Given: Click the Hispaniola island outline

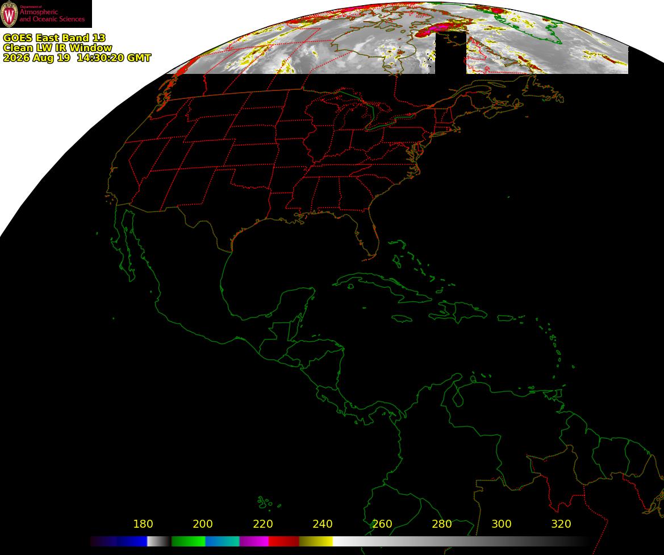Looking at the screenshot, I should pyautogui.click(x=458, y=312).
